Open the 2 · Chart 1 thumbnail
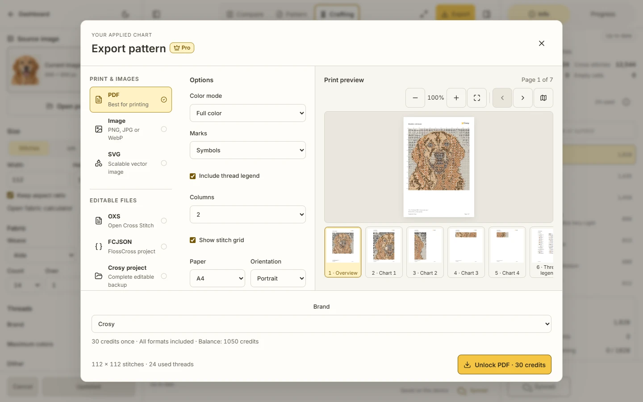 (384, 252)
